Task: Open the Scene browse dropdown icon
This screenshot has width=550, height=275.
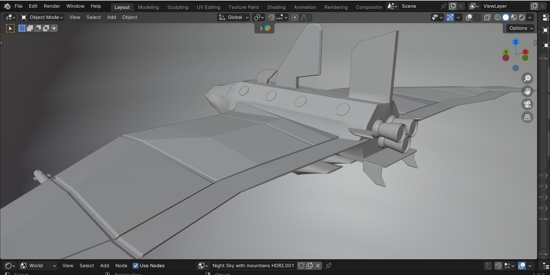Action: [392, 6]
